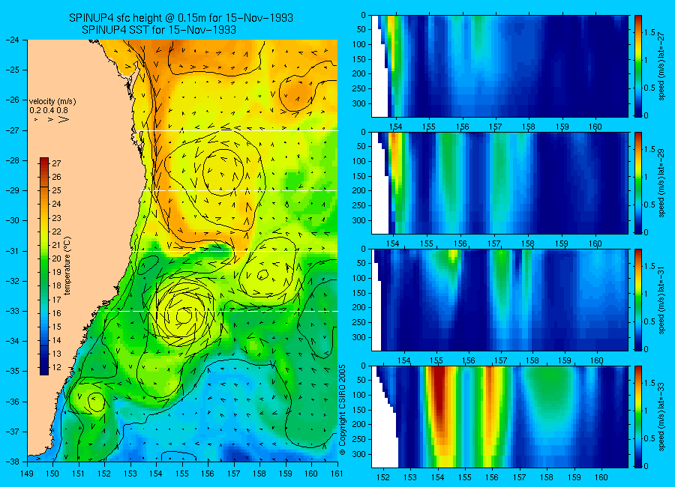The height and width of the screenshot is (487, 675).
Task: Click the '0.2 0.4 0.8' velocity scale values
Action: (x=49, y=111)
